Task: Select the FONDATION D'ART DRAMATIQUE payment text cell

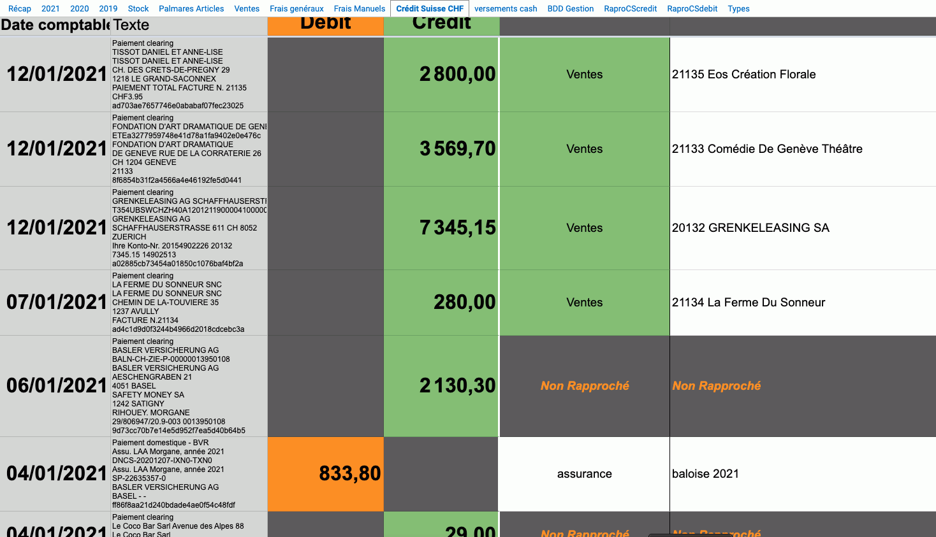Action: point(189,149)
